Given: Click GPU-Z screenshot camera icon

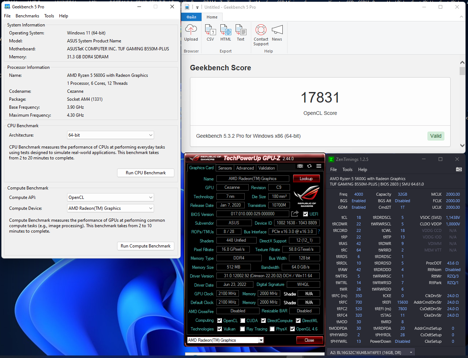Looking at the screenshot, I should coord(300,166).
